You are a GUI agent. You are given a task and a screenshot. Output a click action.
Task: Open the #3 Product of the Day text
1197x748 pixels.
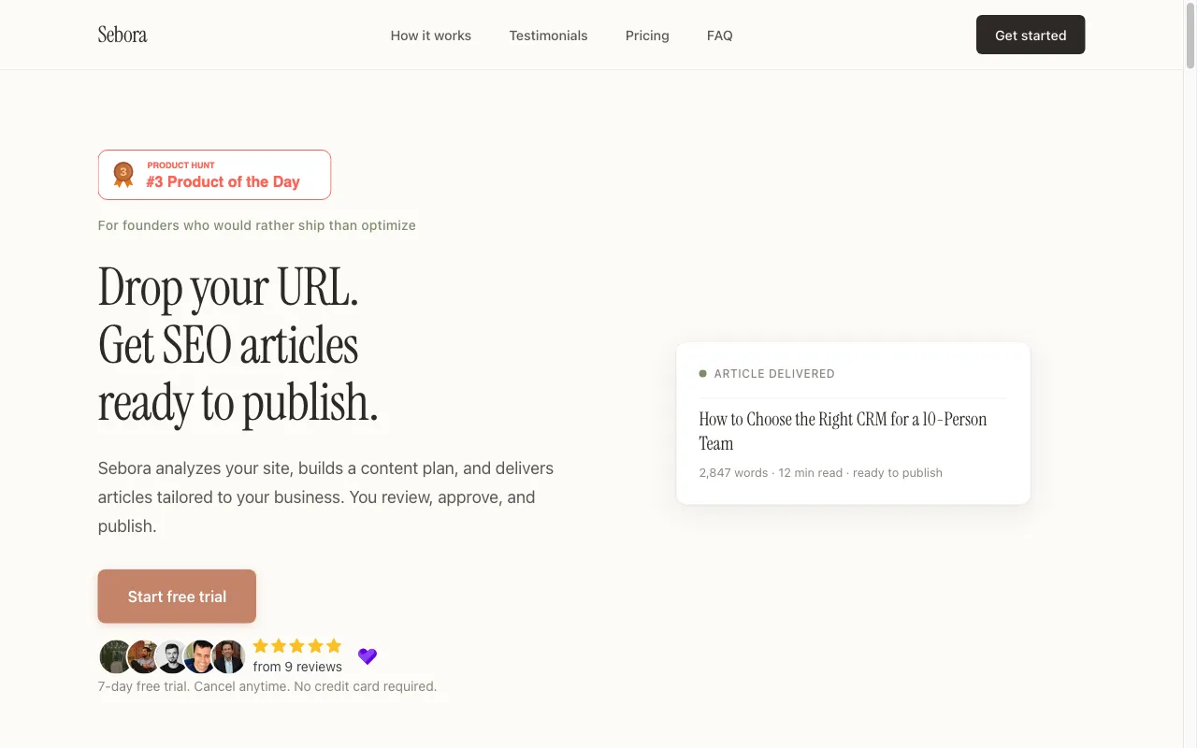tap(223, 182)
